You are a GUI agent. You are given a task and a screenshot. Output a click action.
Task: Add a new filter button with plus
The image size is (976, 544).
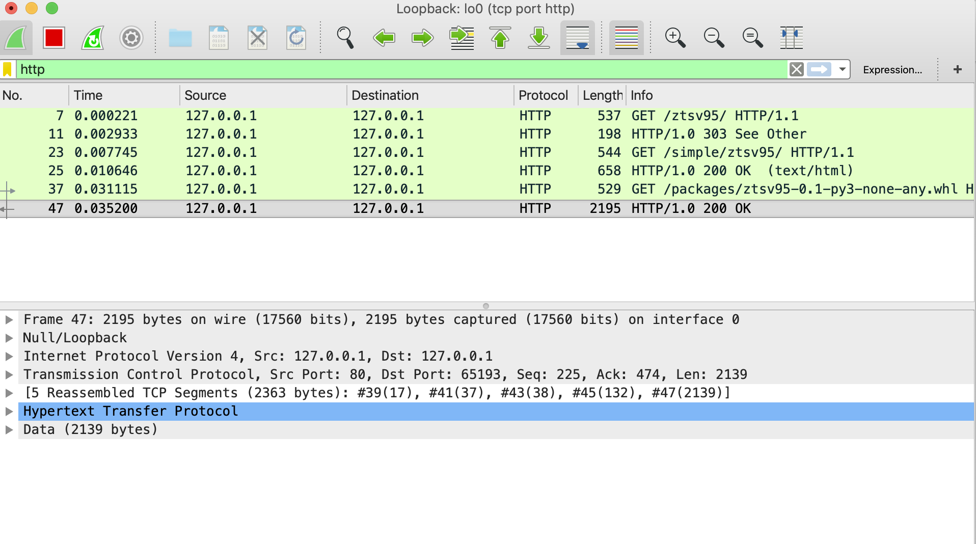point(958,70)
